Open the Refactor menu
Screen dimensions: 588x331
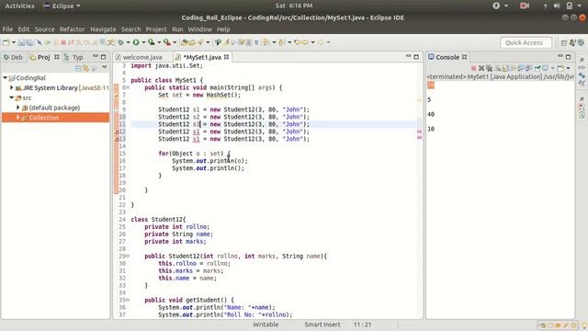(x=73, y=29)
